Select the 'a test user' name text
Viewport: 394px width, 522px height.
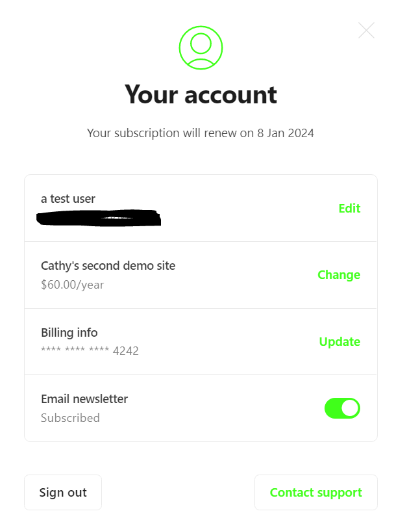click(x=68, y=199)
